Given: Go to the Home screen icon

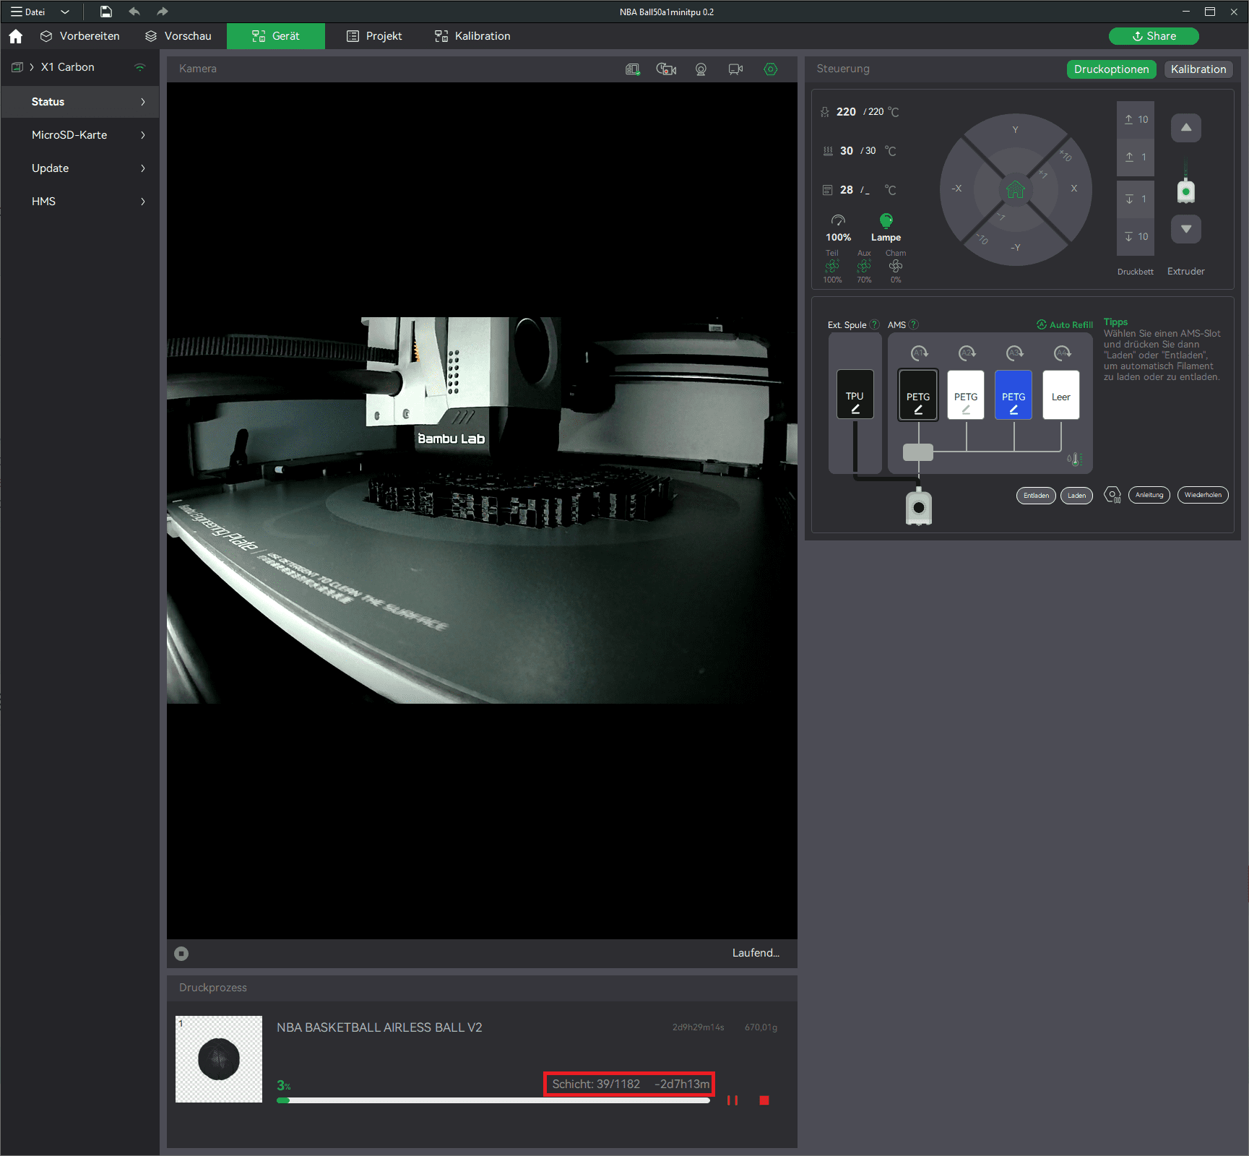Looking at the screenshot, I should pos(16,36).
